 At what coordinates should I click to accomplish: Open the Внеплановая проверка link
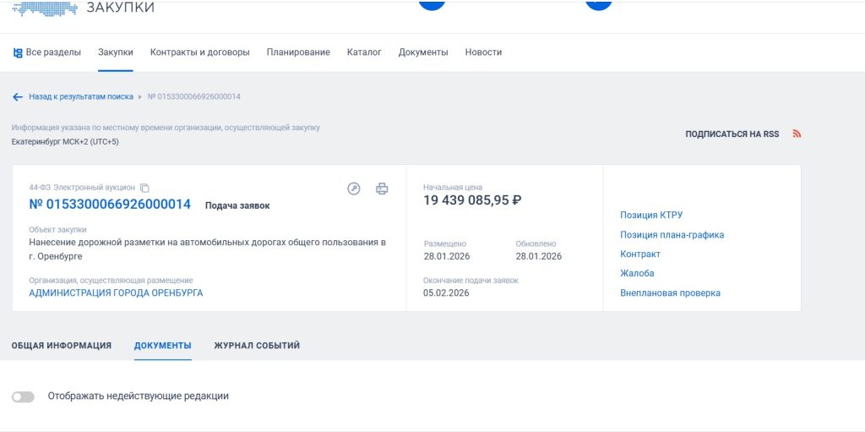point(670,293)
